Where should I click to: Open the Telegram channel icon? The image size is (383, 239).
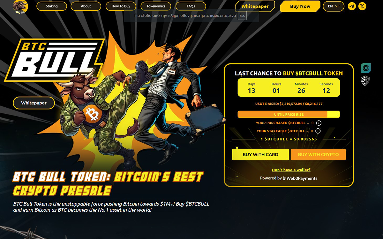pos(352,6)
